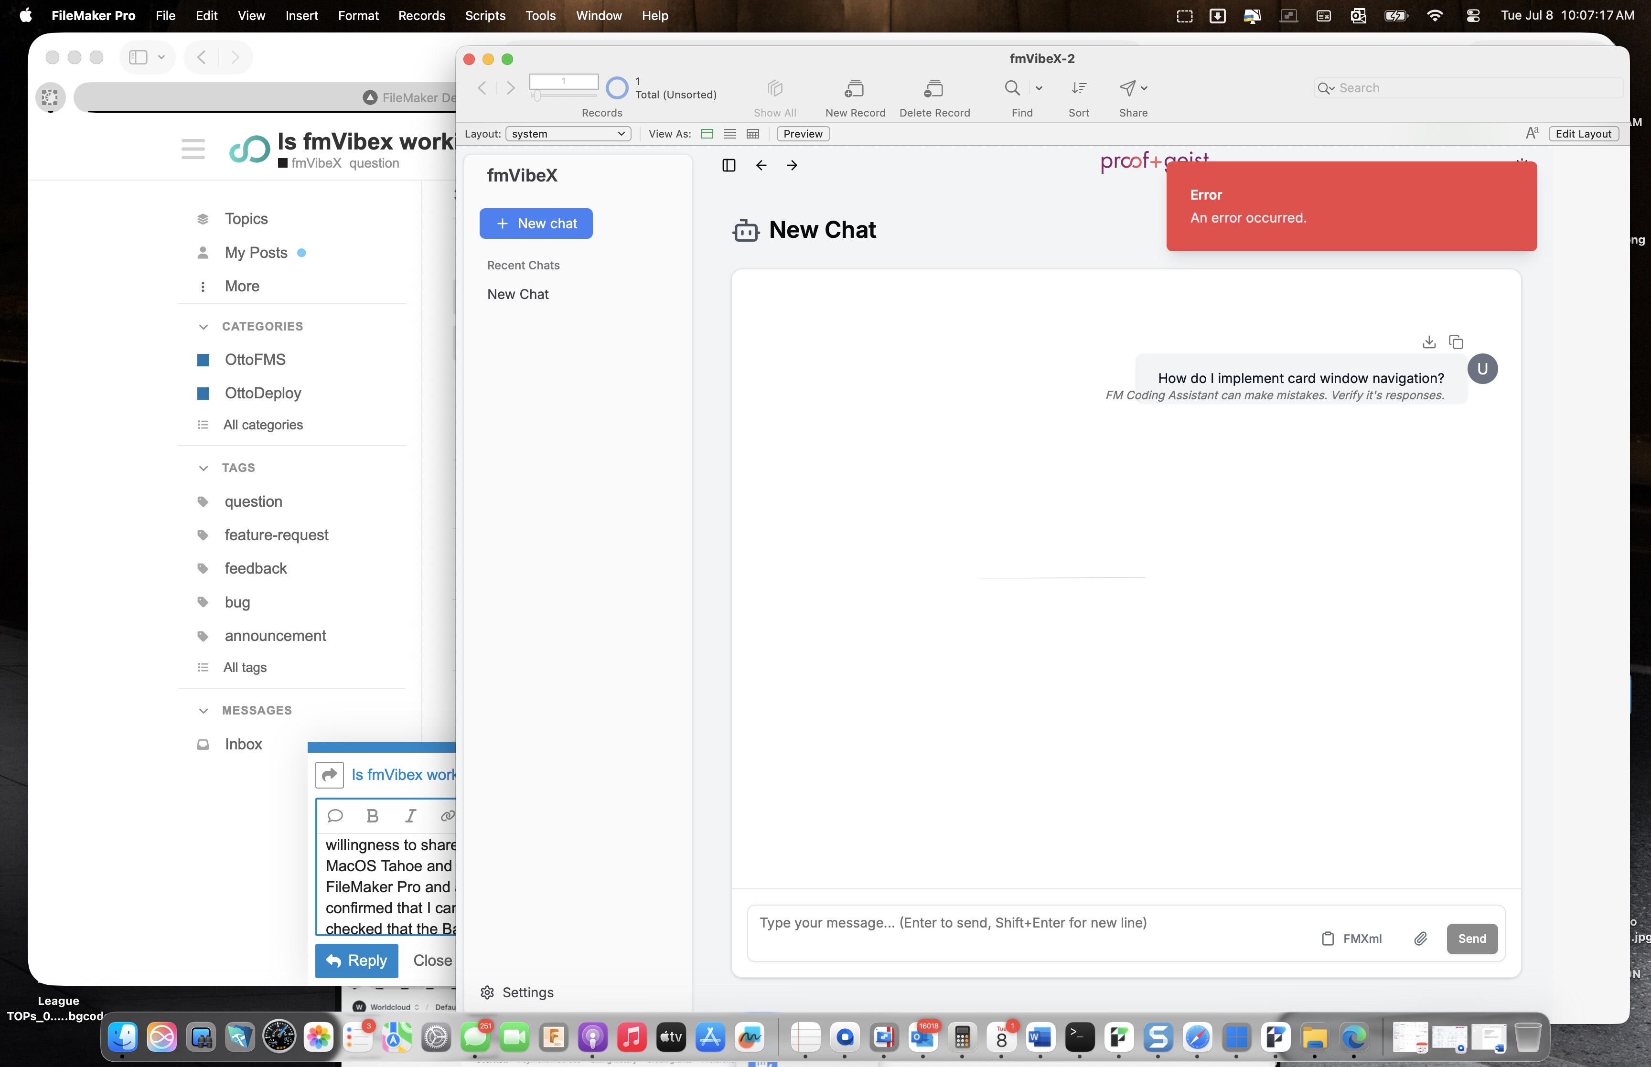Toggle the fmVibeX chat sidebar panel icon
Image resolution: width=1651 pixels, height=1067 pixels.
point(729,165)
